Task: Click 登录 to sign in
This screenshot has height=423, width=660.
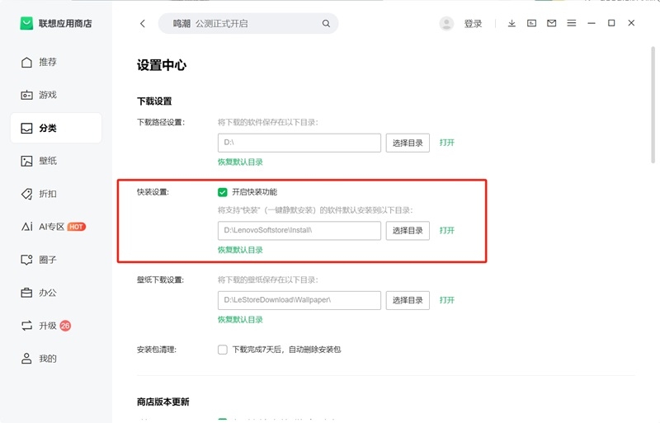Action: coord(473,24)
